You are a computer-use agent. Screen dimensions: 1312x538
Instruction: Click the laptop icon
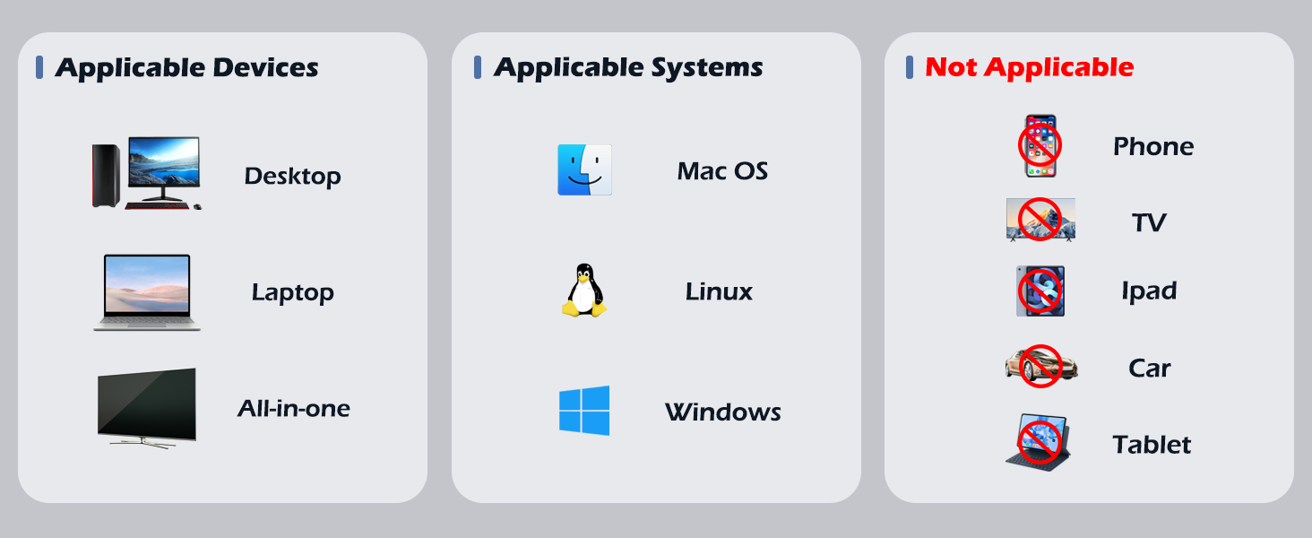[x=147, y=291]
